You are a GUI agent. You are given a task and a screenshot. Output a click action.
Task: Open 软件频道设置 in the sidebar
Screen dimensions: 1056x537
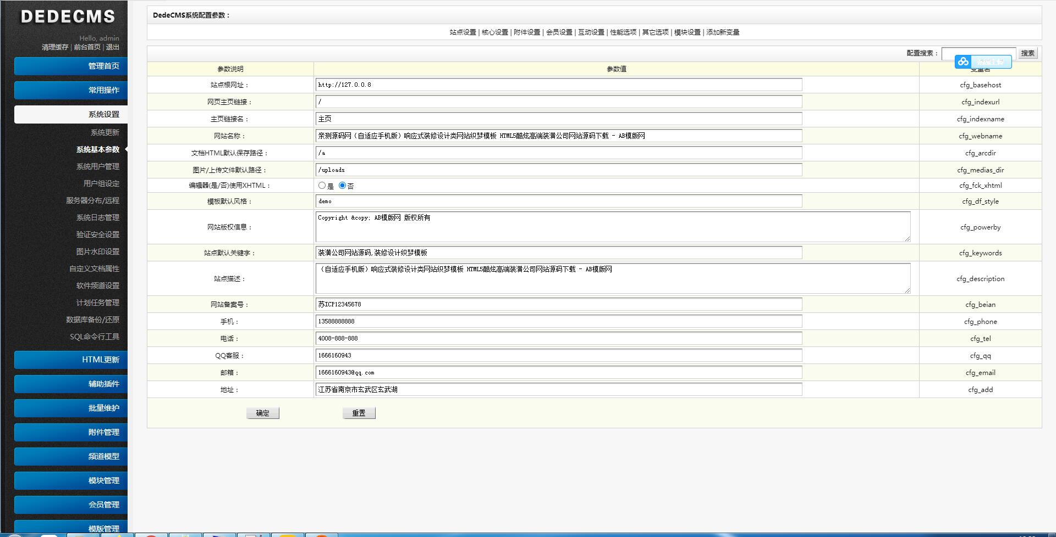(x=98, y=286)
